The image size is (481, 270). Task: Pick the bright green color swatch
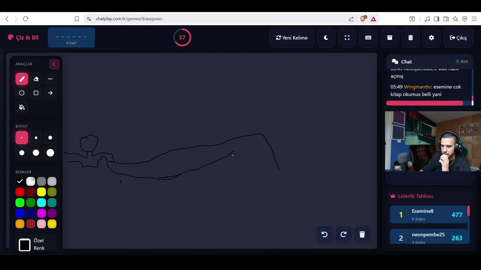(x=20, y=203)
